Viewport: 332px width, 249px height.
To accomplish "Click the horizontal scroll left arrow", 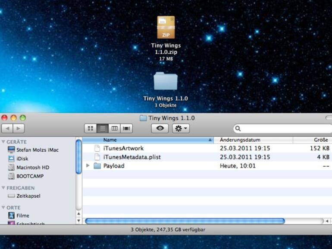I will 327,221.
